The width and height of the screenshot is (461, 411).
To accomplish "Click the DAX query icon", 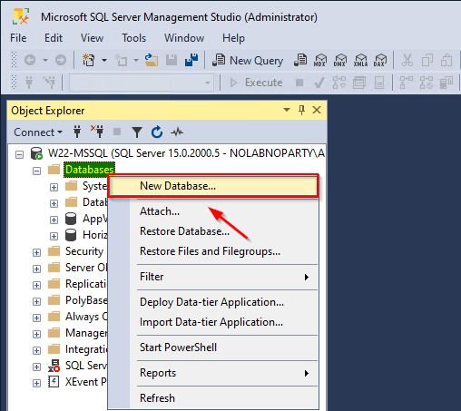I will point(380,60).
